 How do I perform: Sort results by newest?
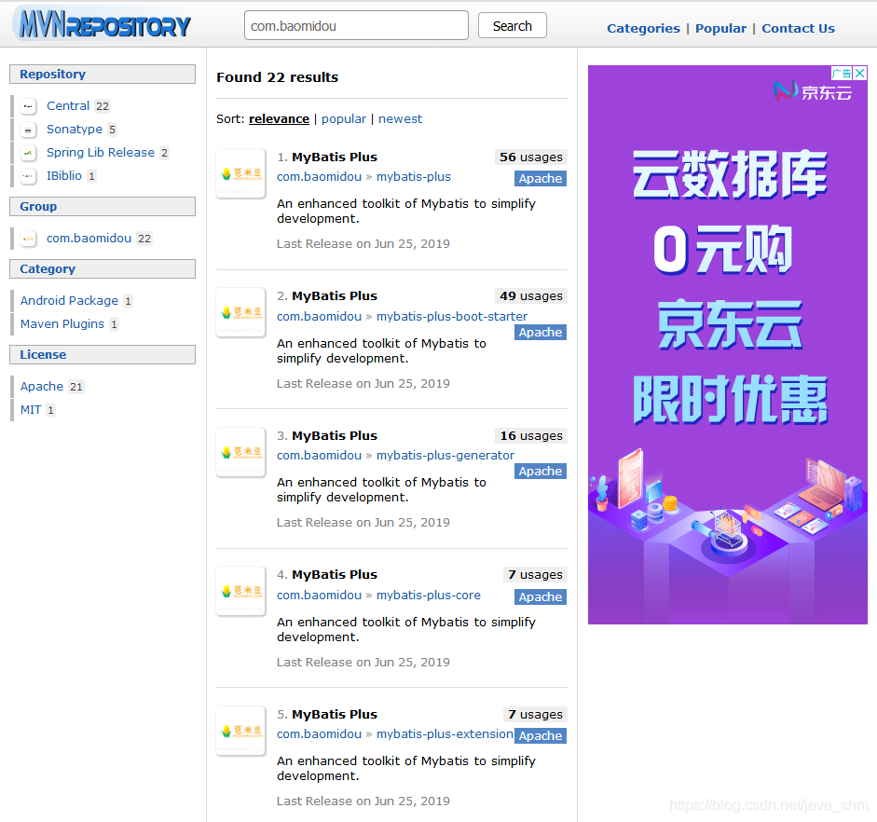pyautogui.click(x=400, y=119)
